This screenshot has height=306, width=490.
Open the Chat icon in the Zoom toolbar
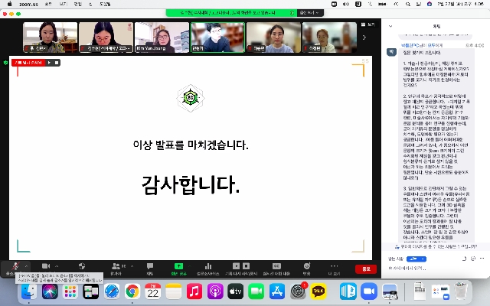(149, 266)
